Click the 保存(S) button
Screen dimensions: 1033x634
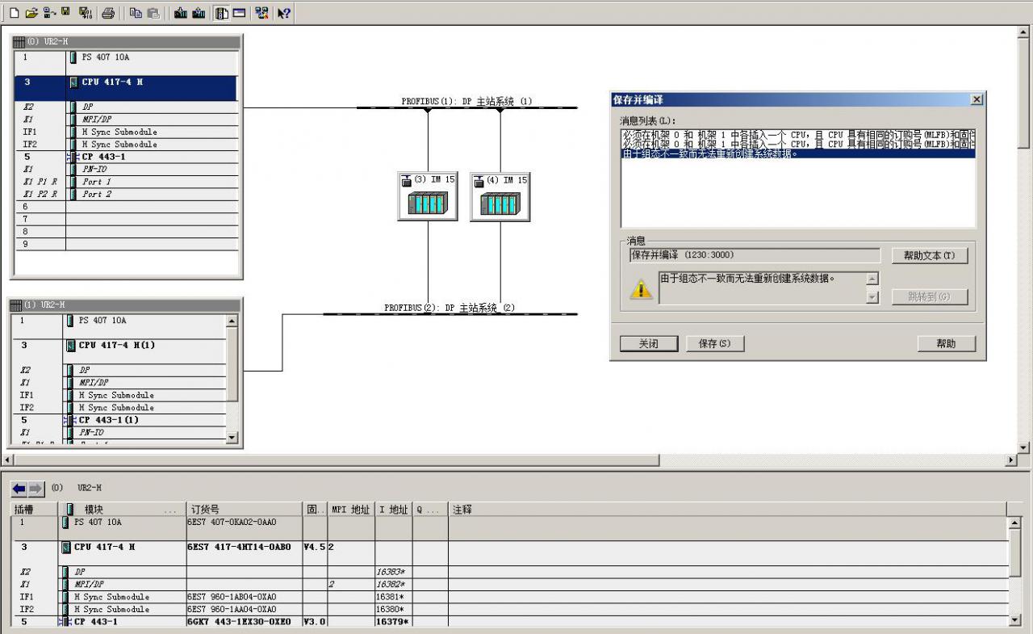714,344
